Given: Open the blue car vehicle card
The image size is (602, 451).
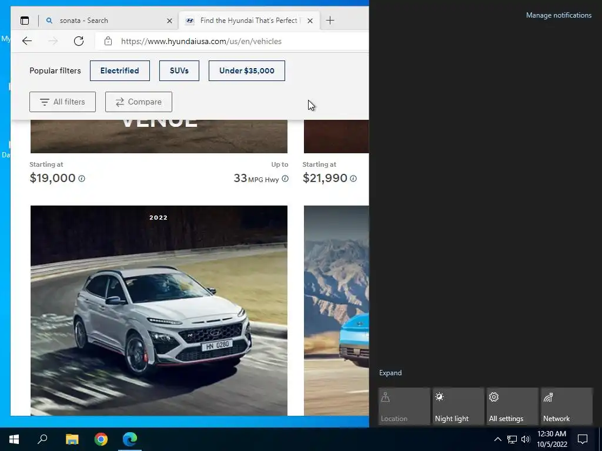Looking at the screenshot, I should pyautogui.click(x=336, y=311).
